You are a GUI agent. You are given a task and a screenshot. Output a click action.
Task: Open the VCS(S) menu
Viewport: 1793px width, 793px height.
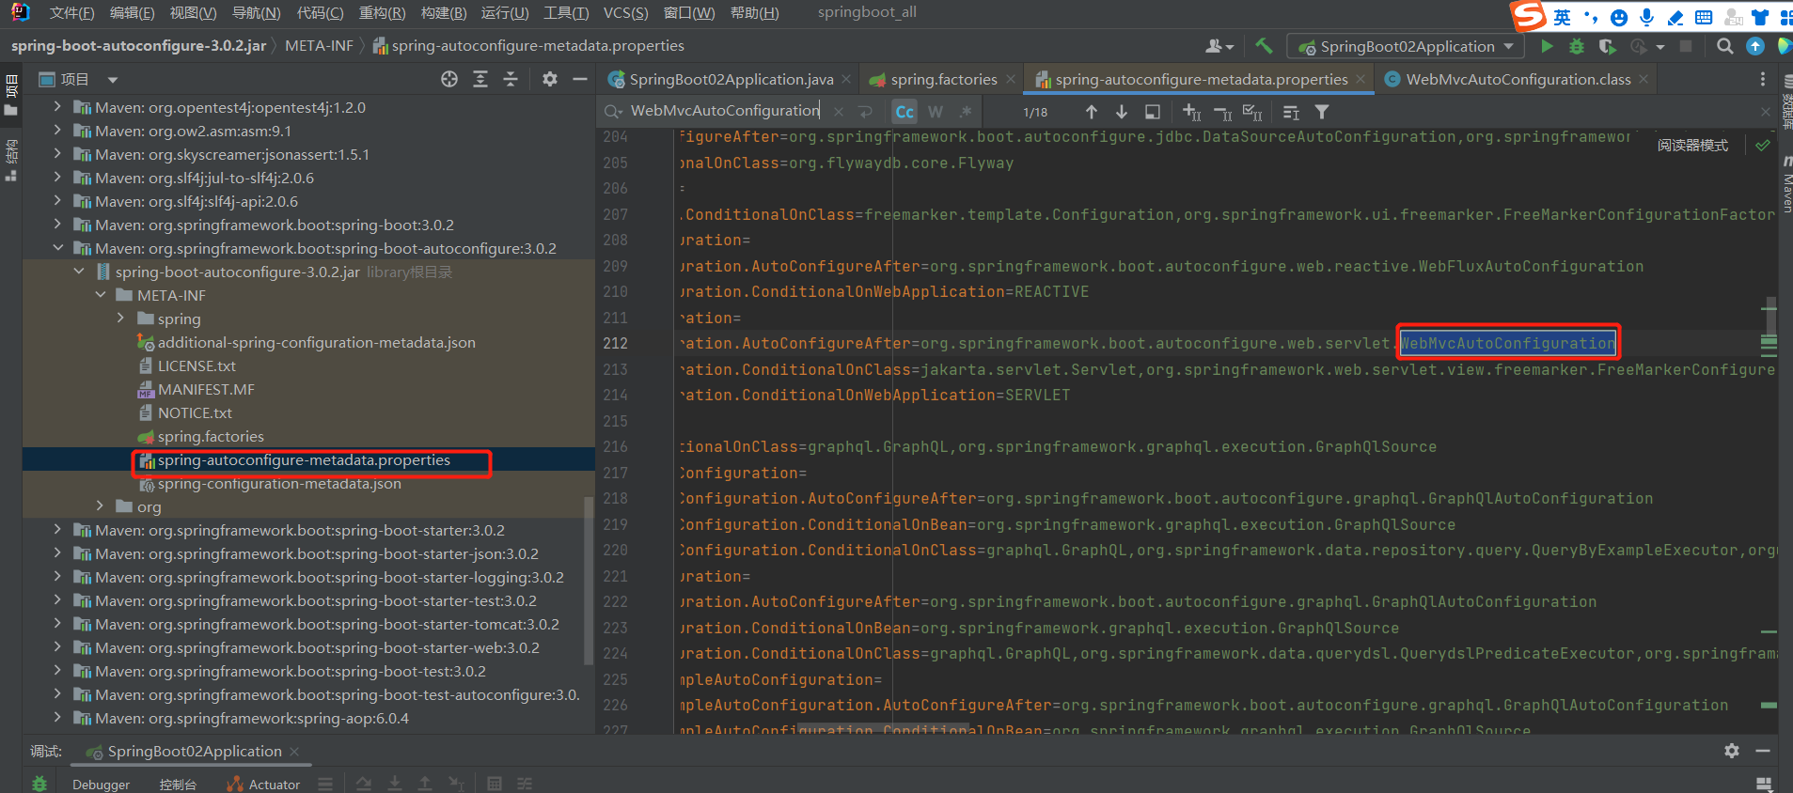coord(625,13)
